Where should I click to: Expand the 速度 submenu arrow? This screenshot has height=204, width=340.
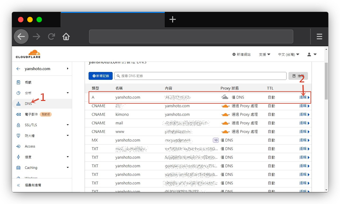click(x=68, y=157)
